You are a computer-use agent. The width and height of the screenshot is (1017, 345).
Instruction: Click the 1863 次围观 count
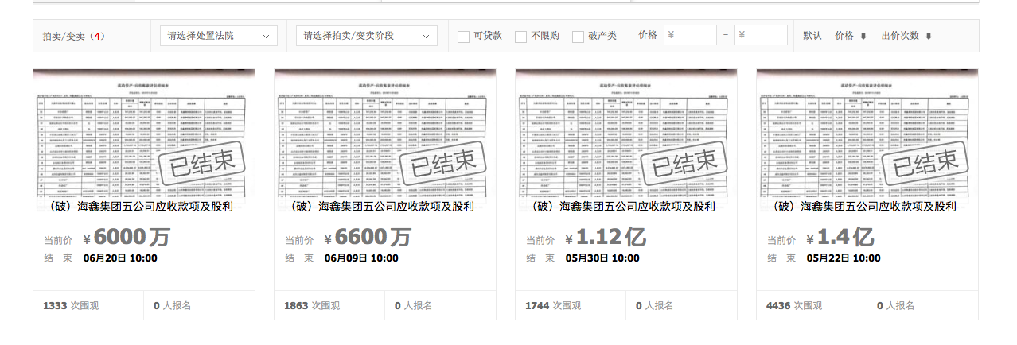[312, 305]
